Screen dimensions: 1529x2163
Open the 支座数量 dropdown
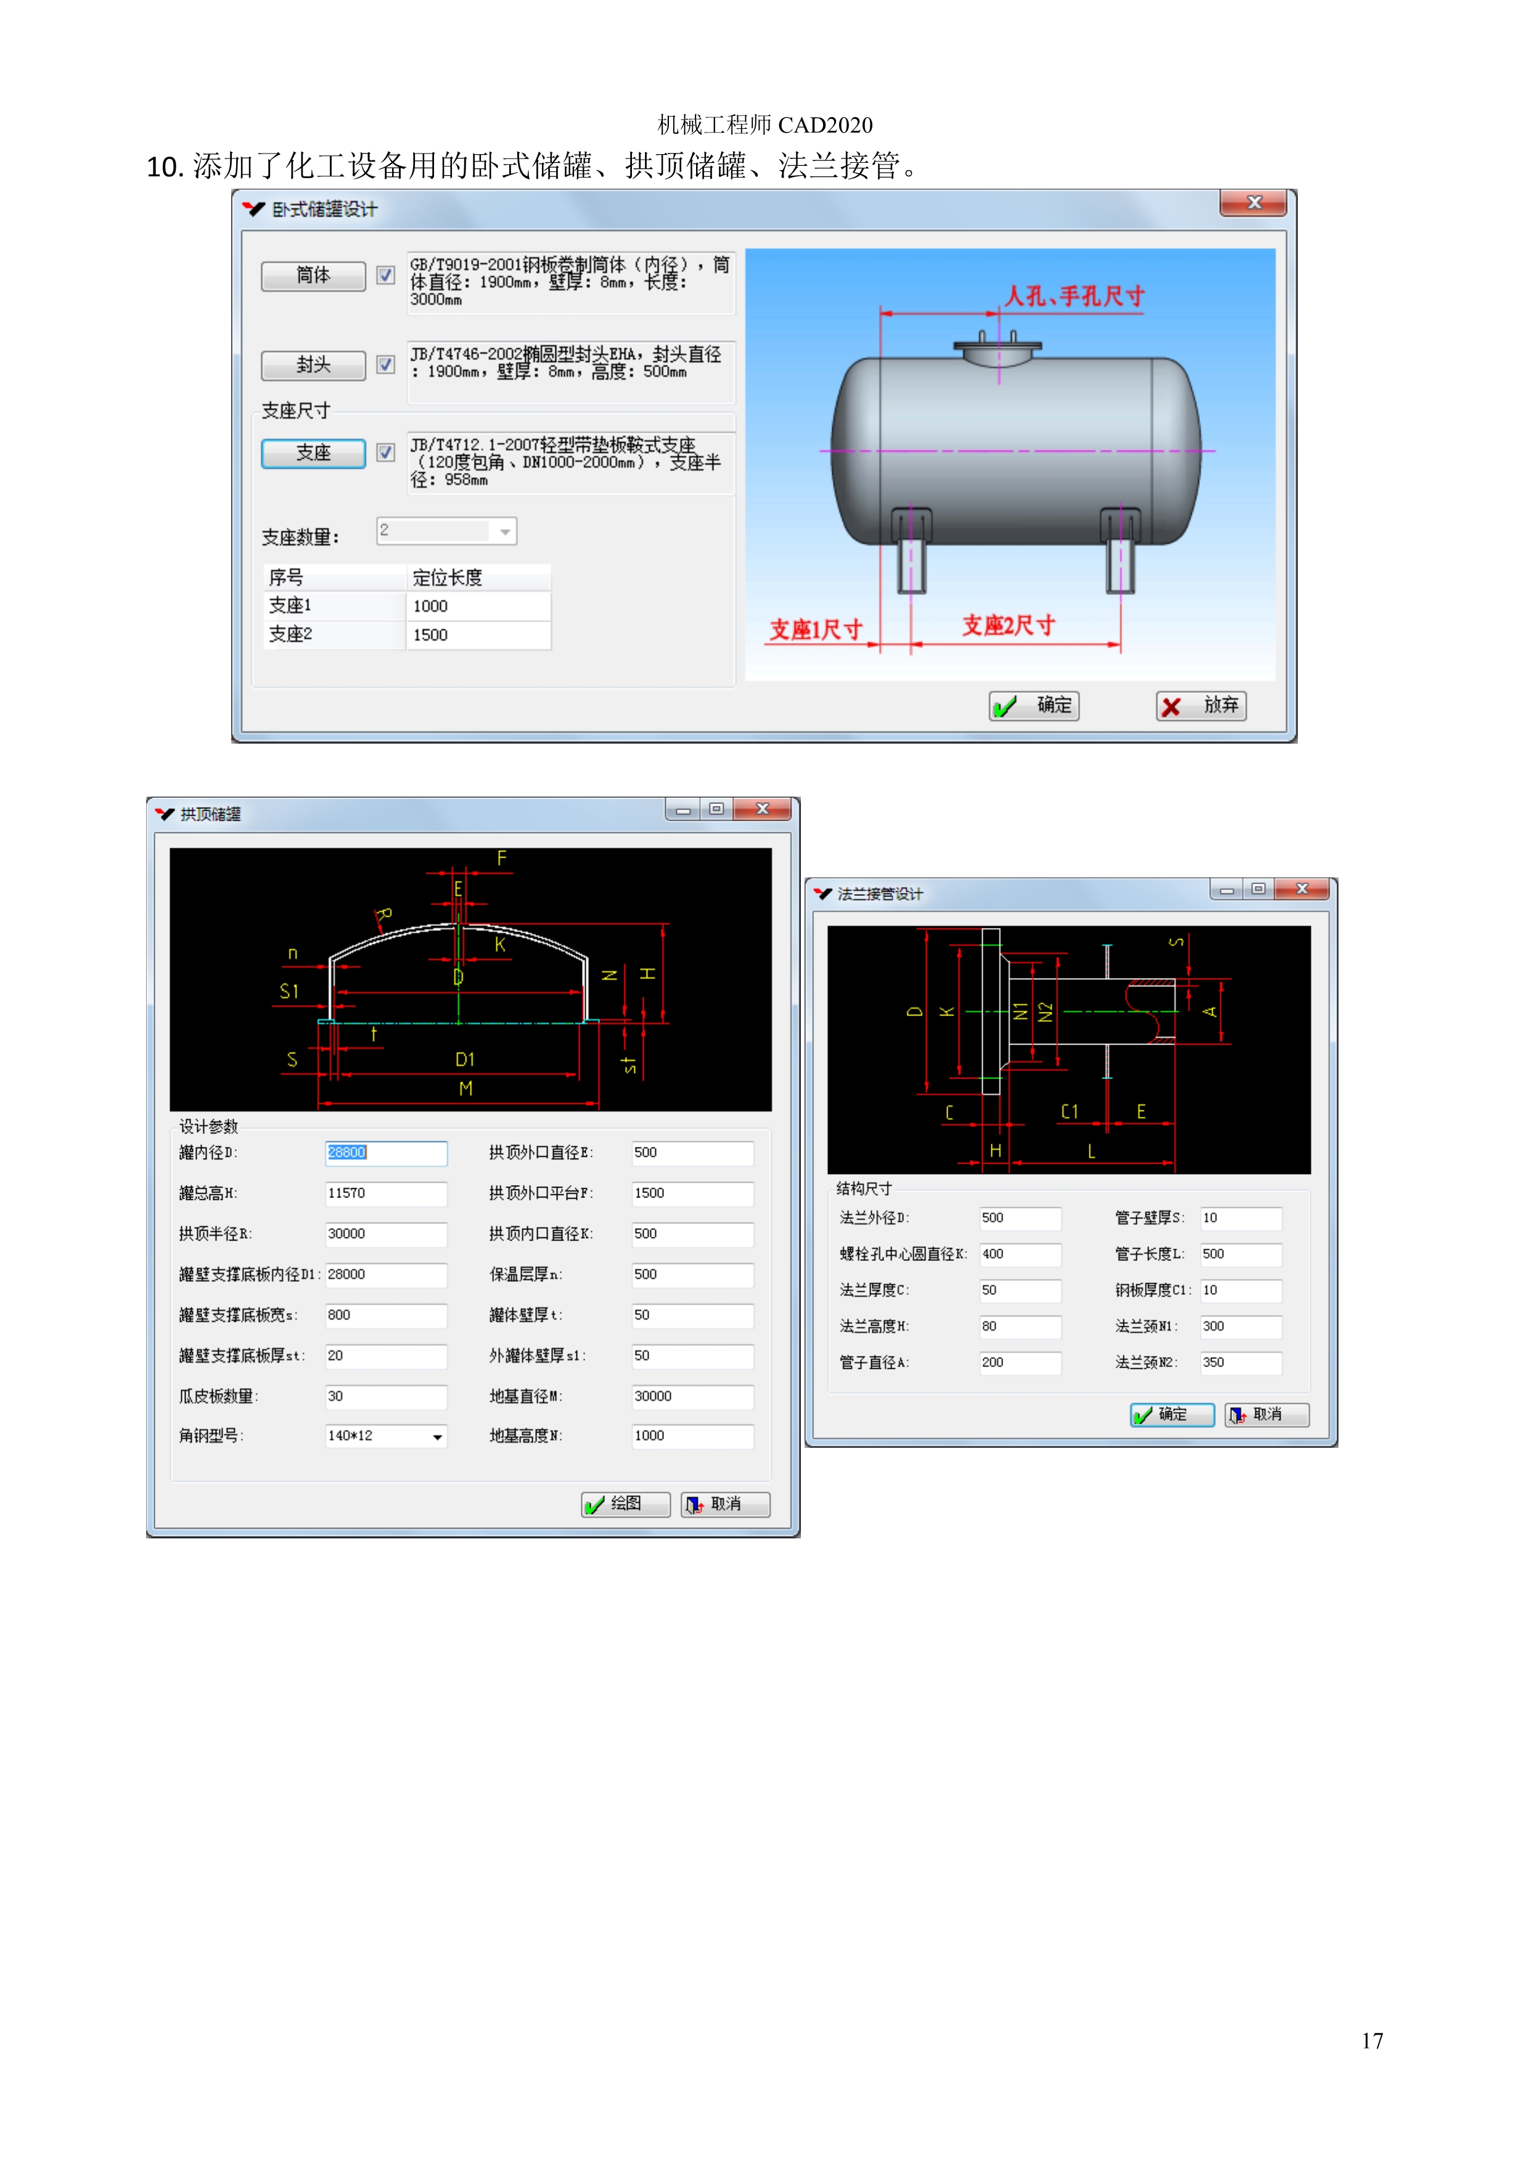tap(505, 532)
